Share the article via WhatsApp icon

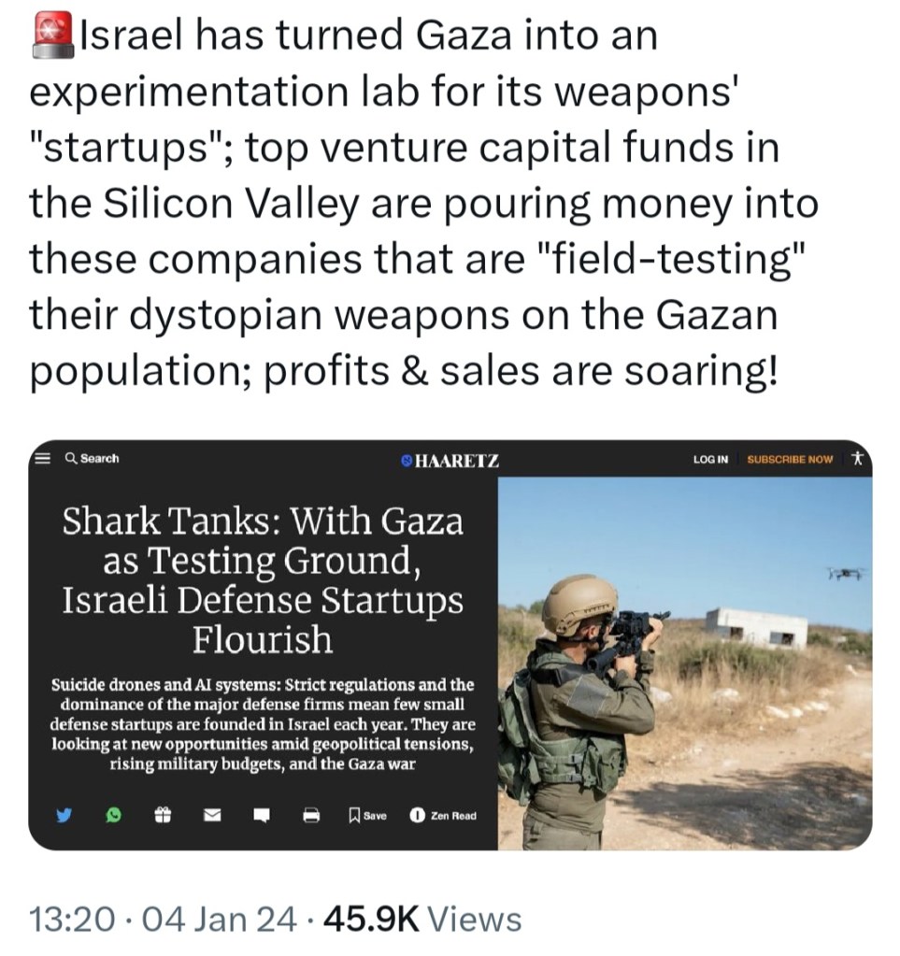pos(114,816)
